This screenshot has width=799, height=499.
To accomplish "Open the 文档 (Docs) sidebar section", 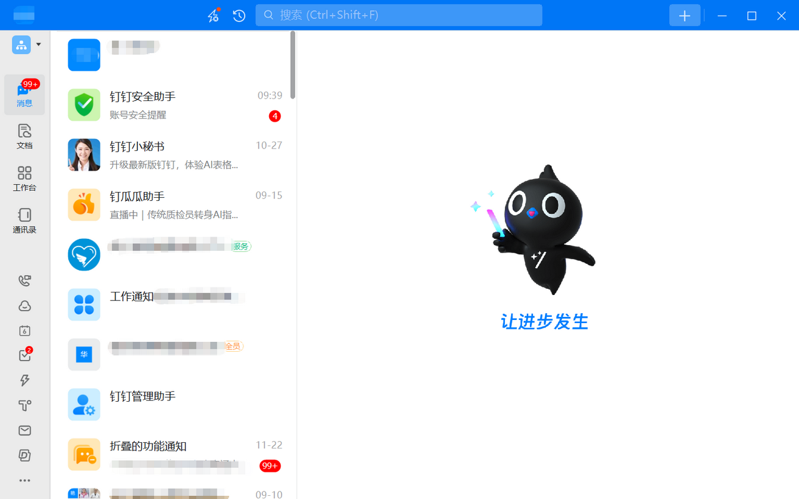I will coord(24,136).
